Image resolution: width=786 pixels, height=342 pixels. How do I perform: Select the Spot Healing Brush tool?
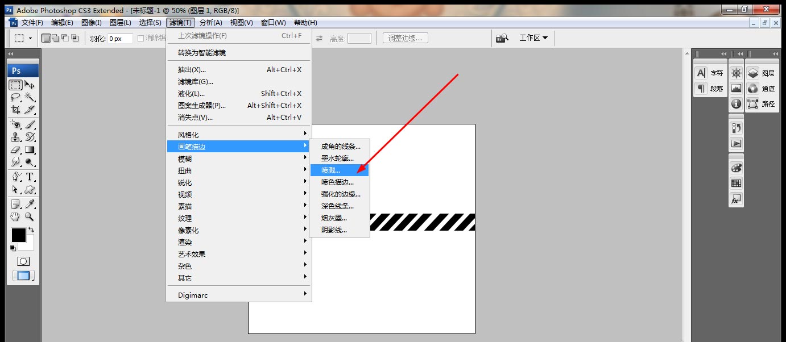click(x=16, y=124)
